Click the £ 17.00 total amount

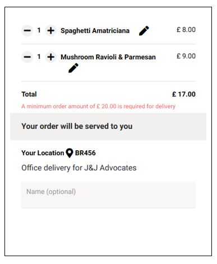[x=184, y=94]
